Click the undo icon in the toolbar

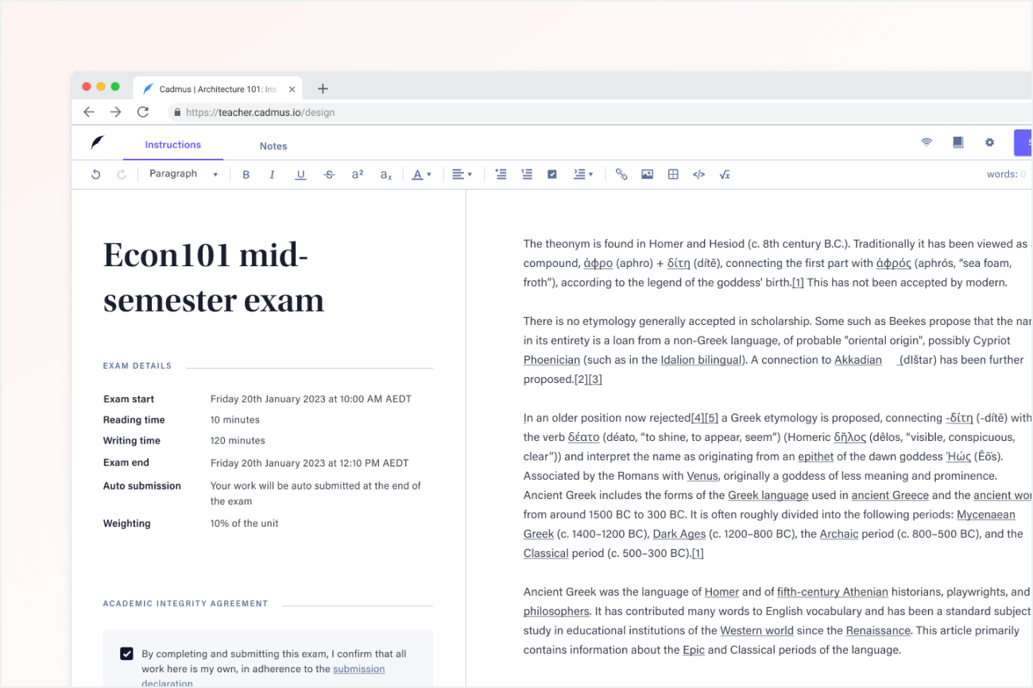pyautogui.click(x=95, y=175)
